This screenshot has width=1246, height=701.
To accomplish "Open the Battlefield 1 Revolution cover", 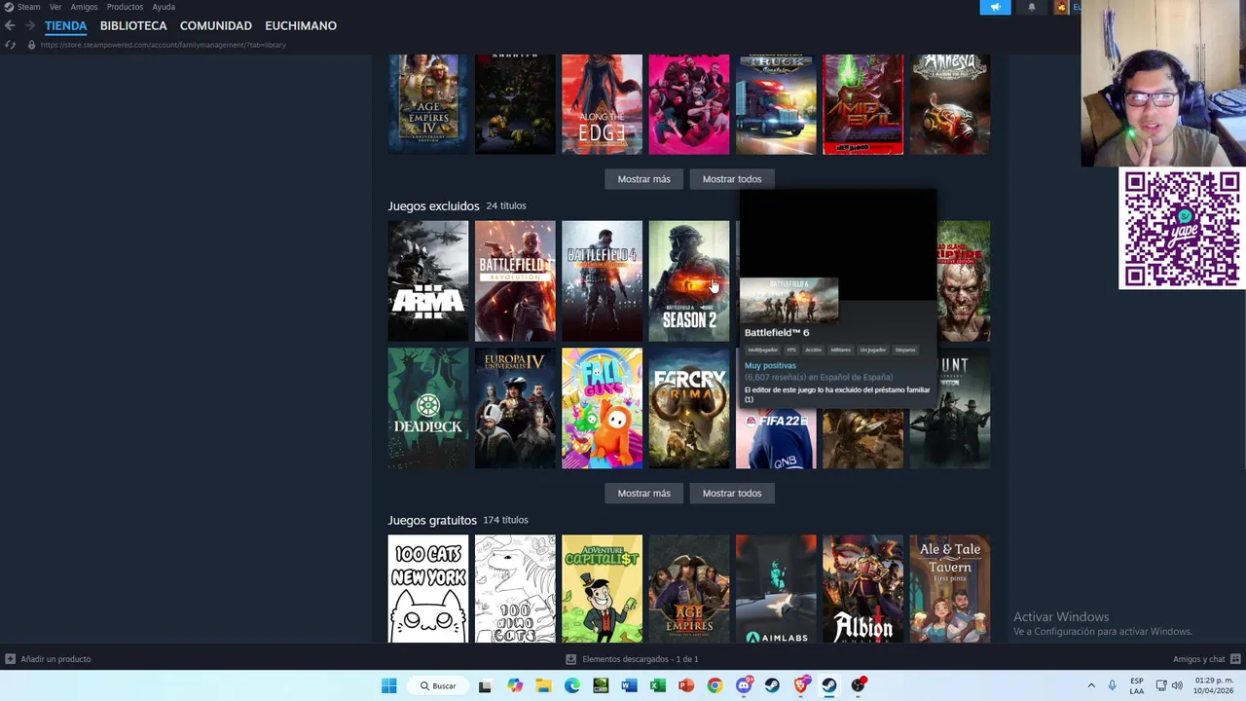I will pos(515,281).
